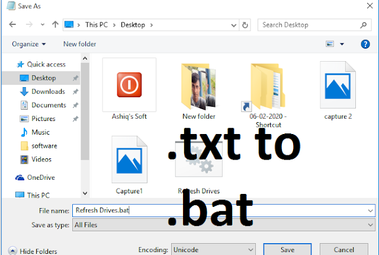Expand the address bar history dropdown
This screenshot has height=255, width=379.
tap(233, 25)
